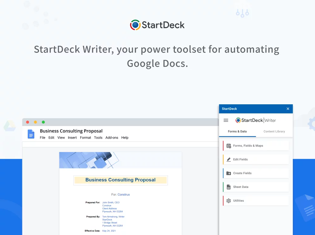Open the Add-ons menu
The width and height of the screenshot is (315, 235).
point(112,138)
